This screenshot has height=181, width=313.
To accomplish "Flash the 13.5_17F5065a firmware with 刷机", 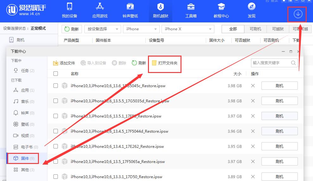I will coord(279,161).
